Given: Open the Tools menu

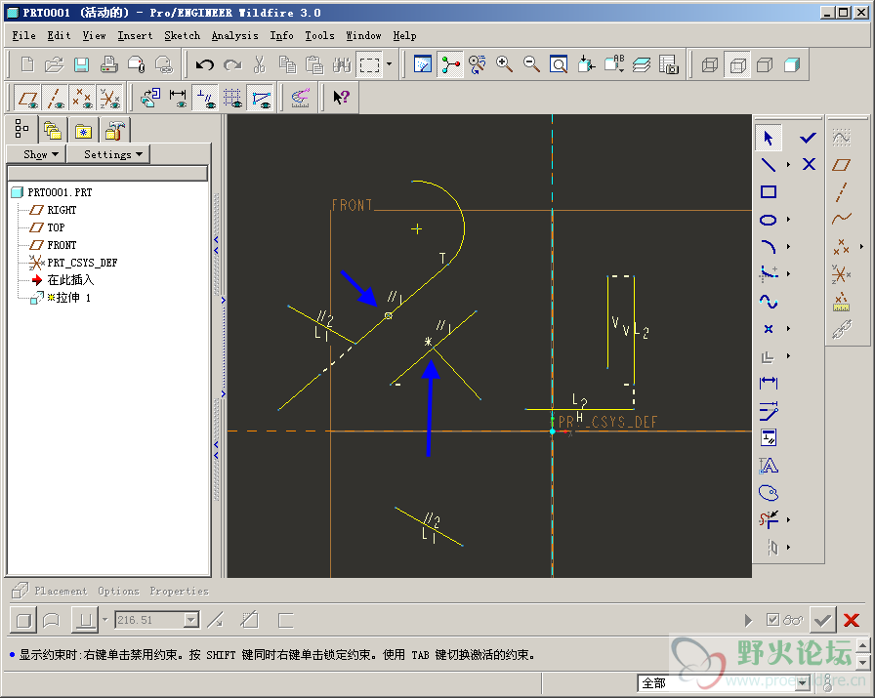Looking at the screenshot, I should tap(319, 36).
